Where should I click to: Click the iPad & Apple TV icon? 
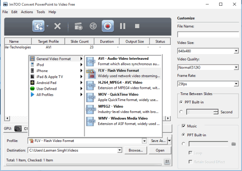(32, 76)
